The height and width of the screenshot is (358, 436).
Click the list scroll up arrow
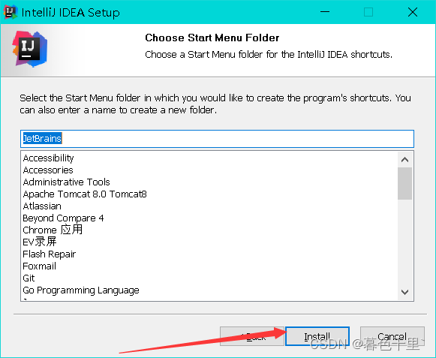405,160
